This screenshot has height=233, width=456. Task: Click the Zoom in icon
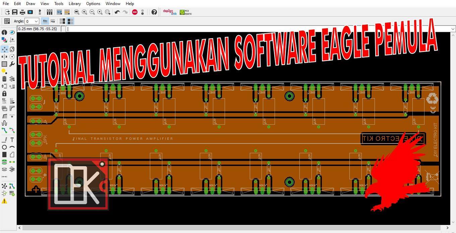point(84,12)
